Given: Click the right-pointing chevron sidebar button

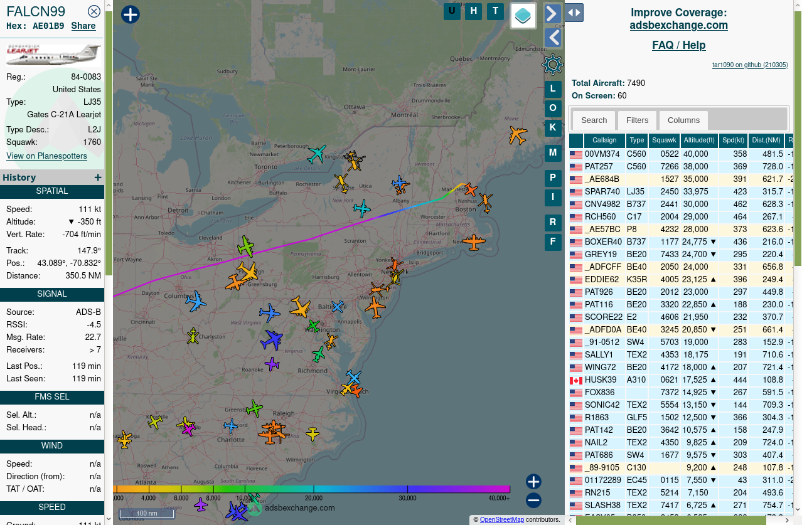Looking at the screenshot, I should pyautogui.click(x=552, y=13).
